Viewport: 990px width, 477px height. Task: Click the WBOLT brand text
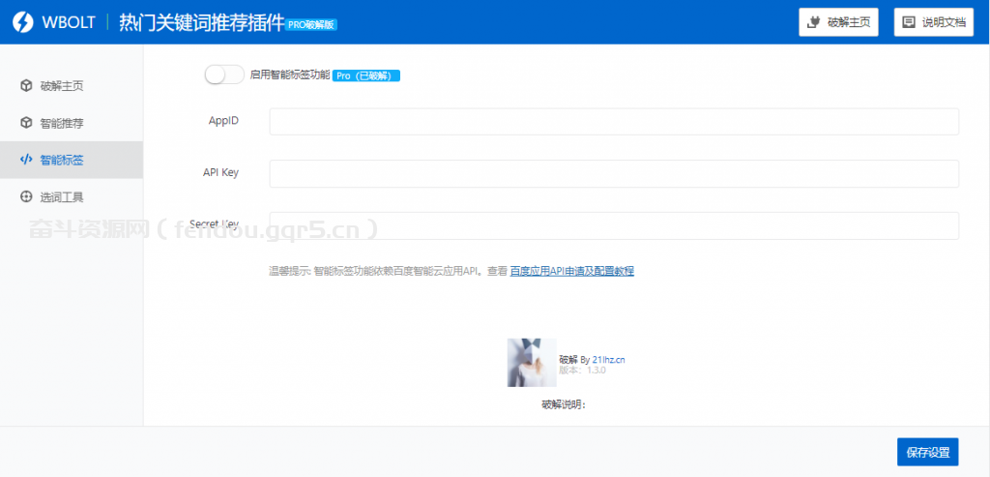[69, 23]
